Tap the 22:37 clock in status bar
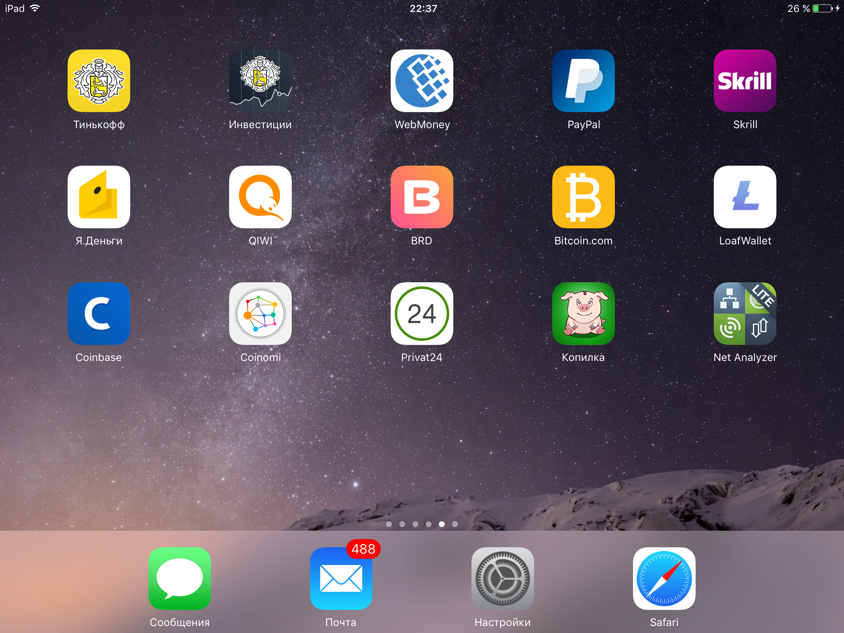 [423, 8]
